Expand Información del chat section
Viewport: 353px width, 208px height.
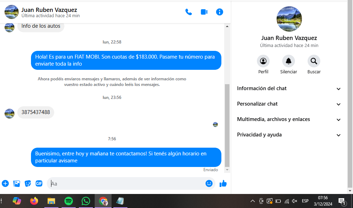(289, 89)
